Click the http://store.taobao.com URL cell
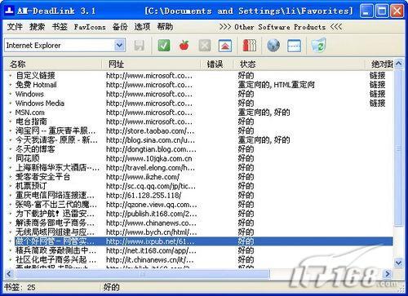The height and width of the screenshot is (296, 408). (150, 130)
